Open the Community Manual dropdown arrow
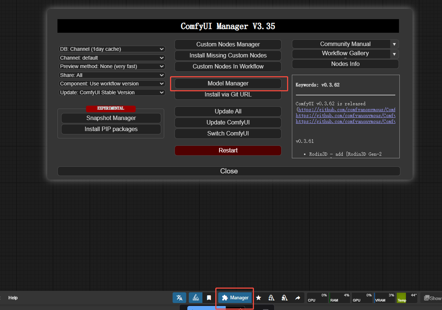Image resolution: width=442 pixels, height=310 pixels. pos(394,44)
